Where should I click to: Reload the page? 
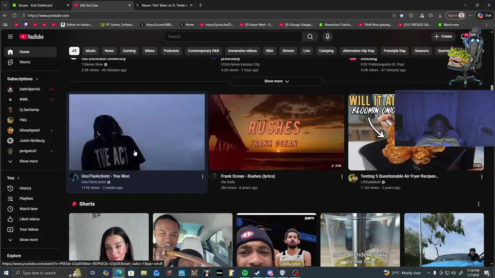tap(14, 15)
